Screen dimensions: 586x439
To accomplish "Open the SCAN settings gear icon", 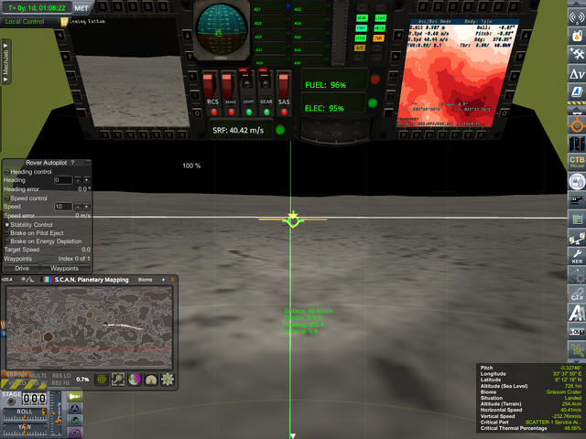I will point(168,380).
